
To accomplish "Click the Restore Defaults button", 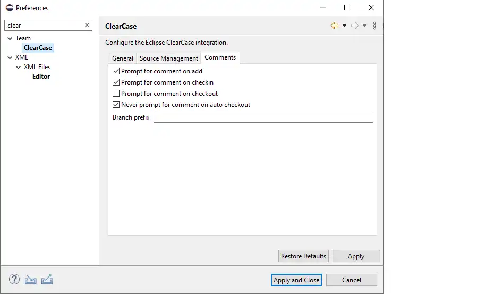I will tap(303, 256).
